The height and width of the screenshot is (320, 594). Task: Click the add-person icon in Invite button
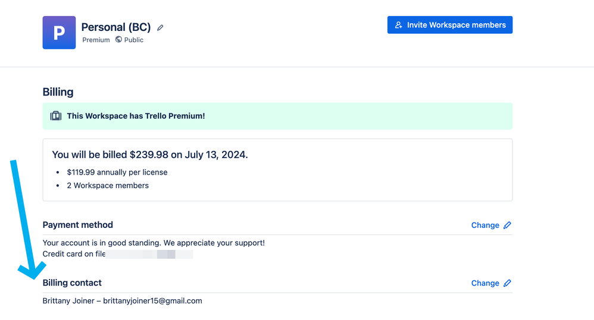point(398,25)
